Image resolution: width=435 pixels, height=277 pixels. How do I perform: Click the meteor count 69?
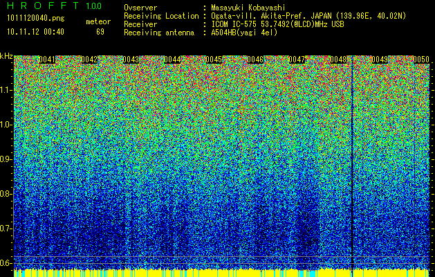(100, 32)
